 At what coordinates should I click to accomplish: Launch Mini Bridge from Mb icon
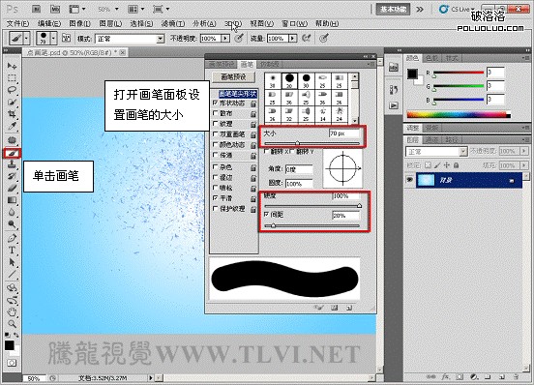[55, 10]
